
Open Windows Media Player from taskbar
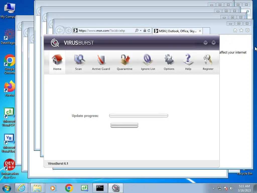click(53, 188)
